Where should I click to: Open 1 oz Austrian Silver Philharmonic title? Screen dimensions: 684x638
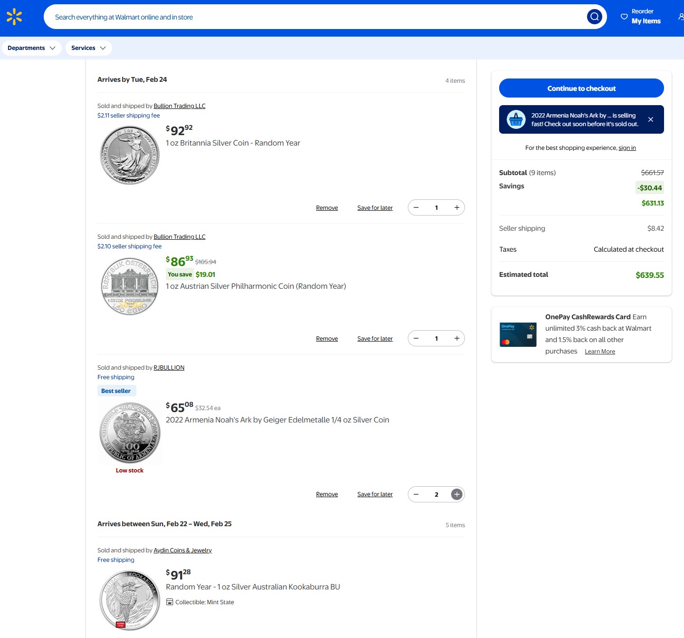tap(256, 286)
